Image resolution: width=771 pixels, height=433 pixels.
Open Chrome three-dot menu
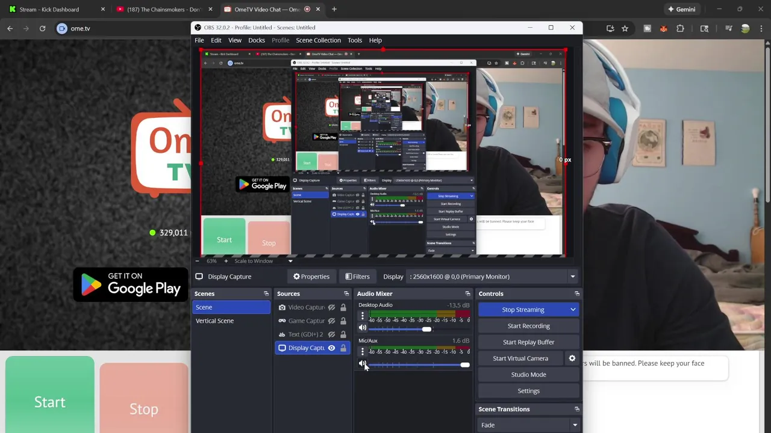tap(762, 28)
